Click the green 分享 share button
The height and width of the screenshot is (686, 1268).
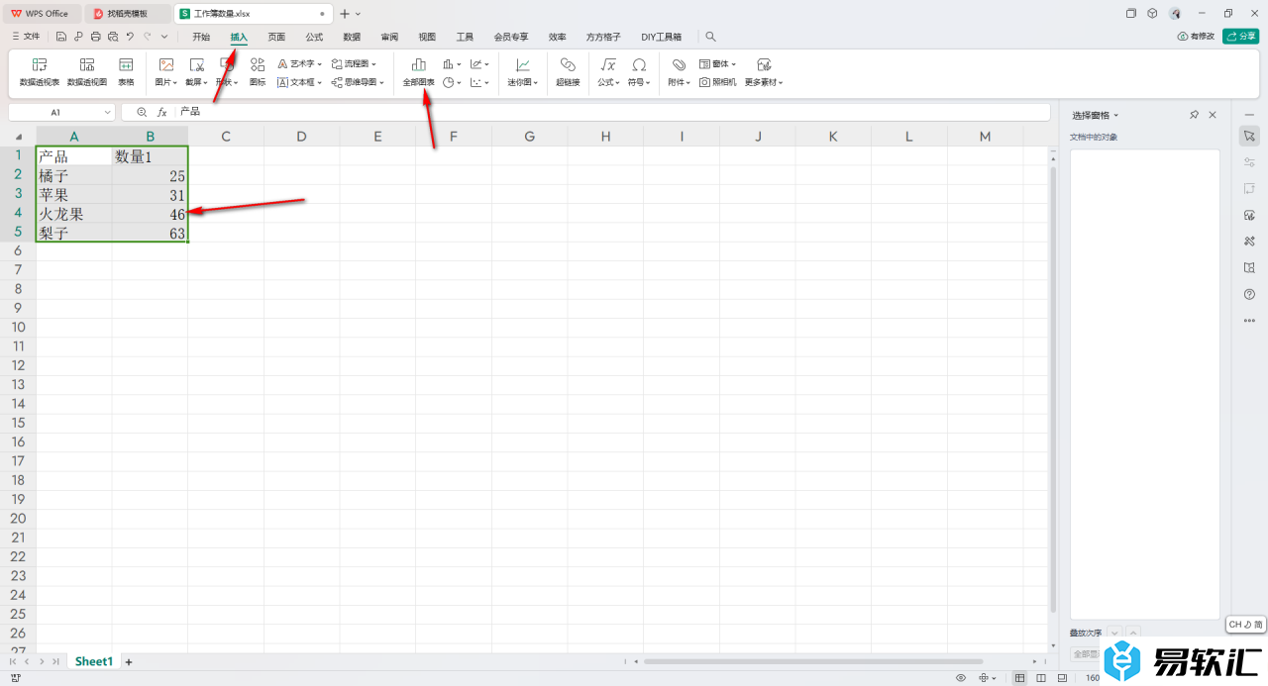coord(1240,36)
